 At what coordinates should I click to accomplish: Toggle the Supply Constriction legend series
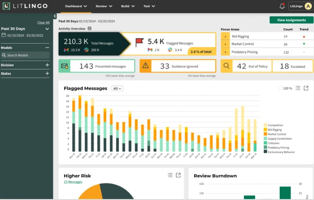278,139
